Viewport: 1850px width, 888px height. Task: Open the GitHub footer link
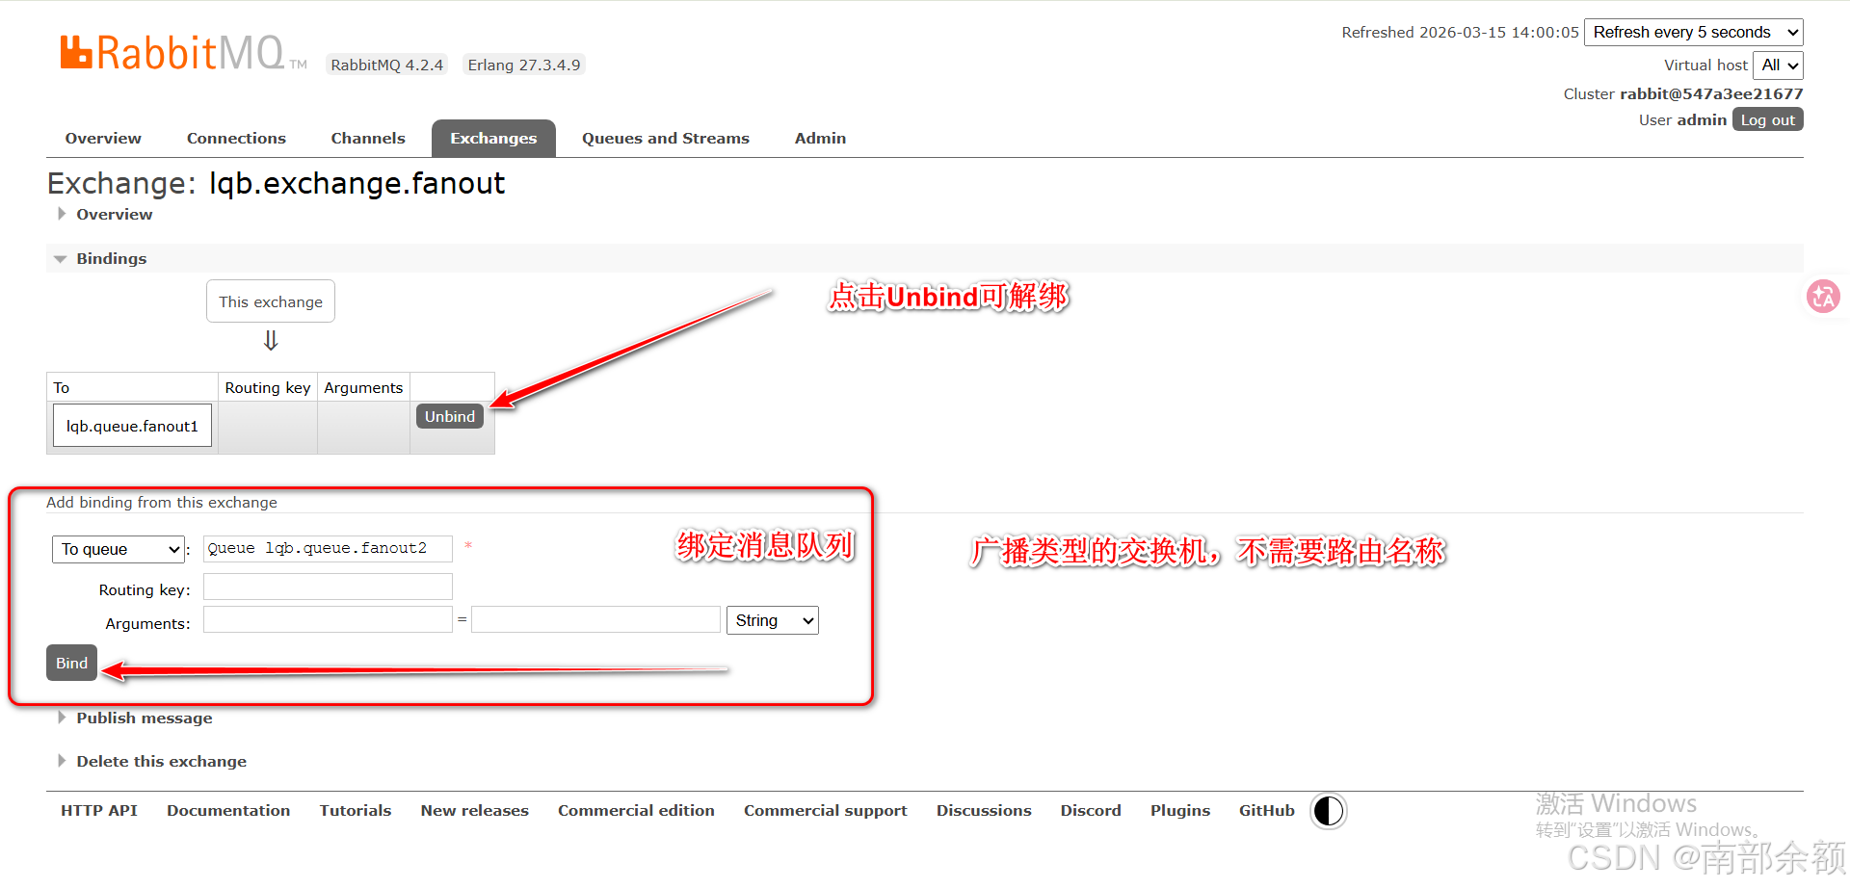coord(1267,810)
